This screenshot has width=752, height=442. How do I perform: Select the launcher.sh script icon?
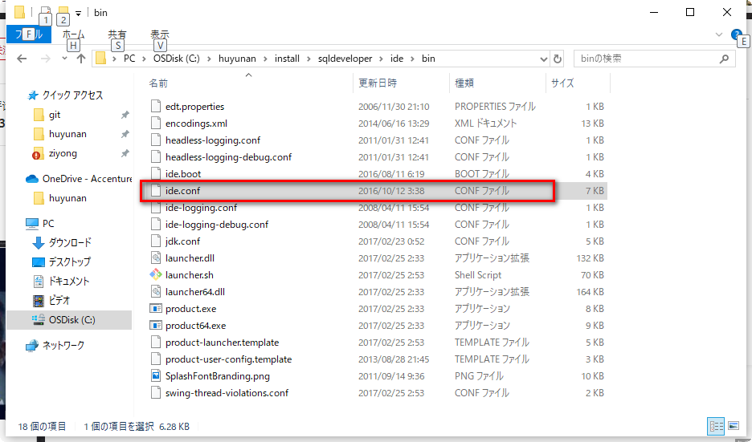155,275
